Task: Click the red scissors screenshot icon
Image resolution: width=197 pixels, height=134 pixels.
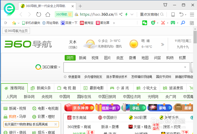Action: [x=163, y=23]
